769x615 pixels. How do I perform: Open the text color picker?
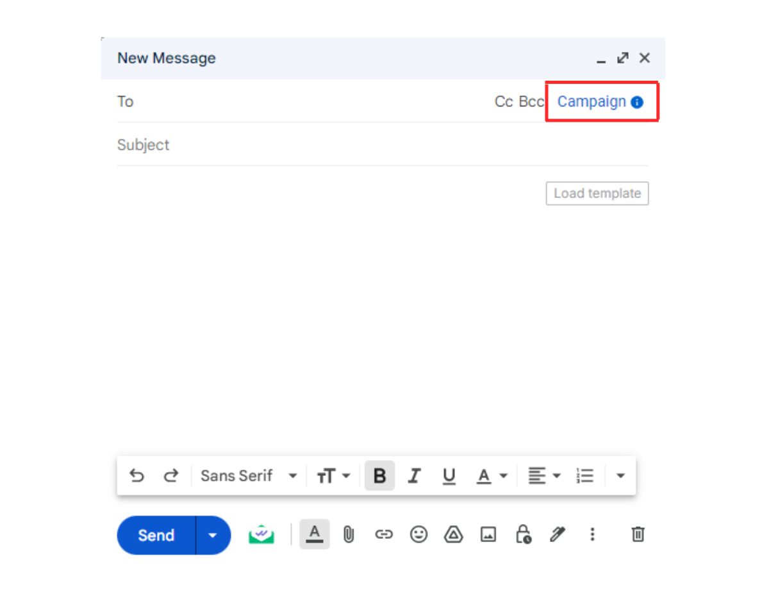tap(492, 476)
